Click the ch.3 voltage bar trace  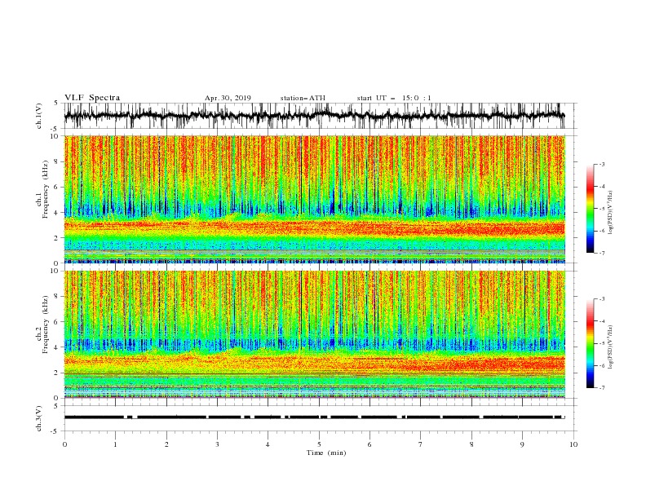pos(315,417)
